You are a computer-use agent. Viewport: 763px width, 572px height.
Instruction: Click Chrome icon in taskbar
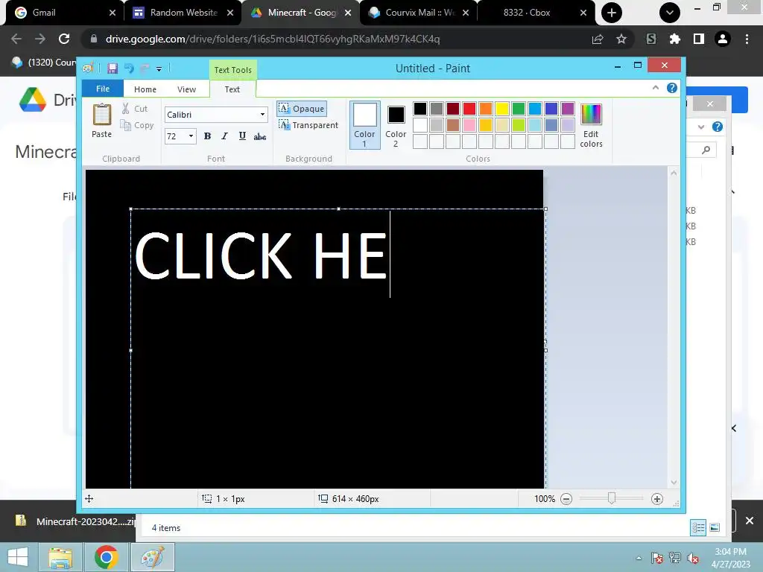pyautogui.click(x=106, y=557)
